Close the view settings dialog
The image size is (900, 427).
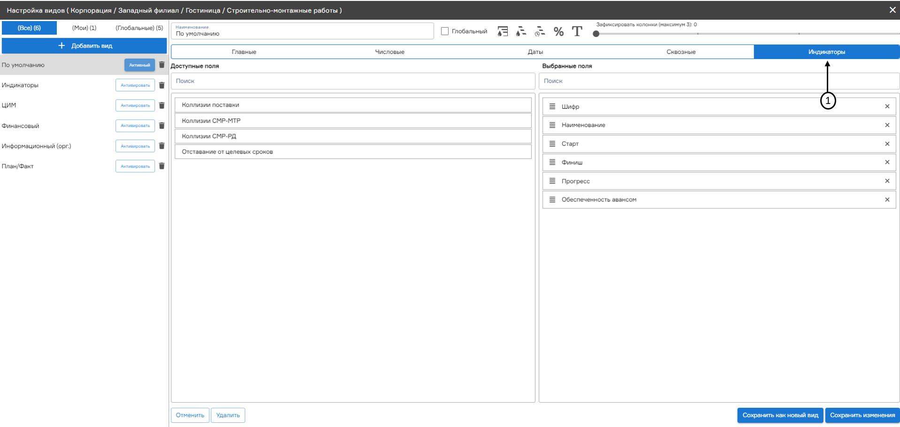pyautogui.click(x=892, y=10)
